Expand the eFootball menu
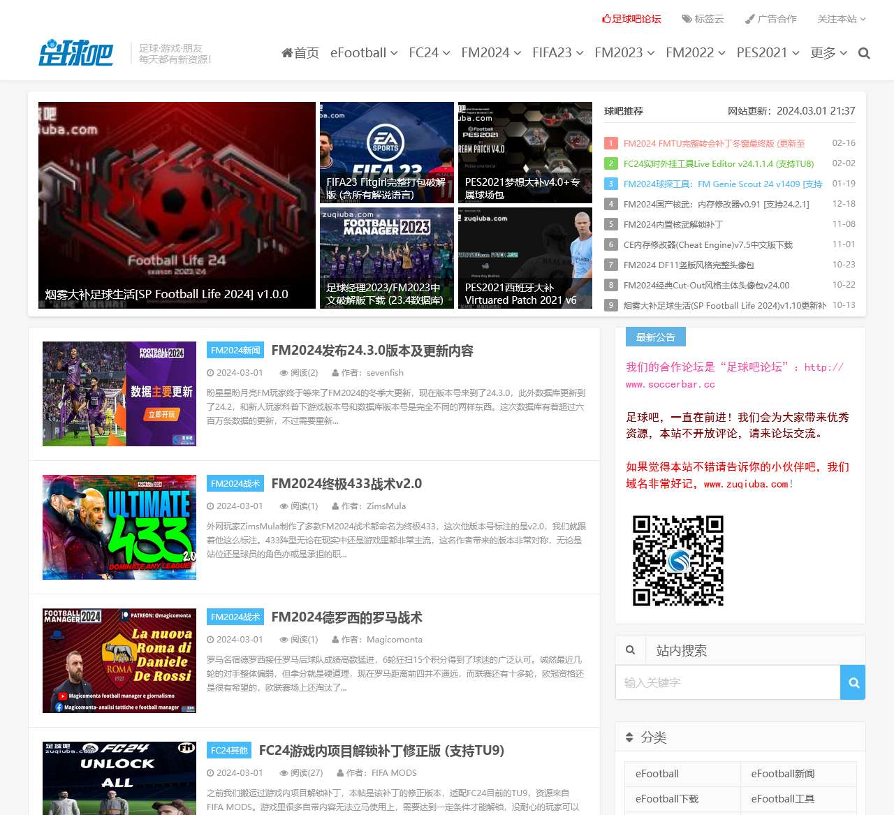The image size is (894, 815). click(x=364, y=53)
